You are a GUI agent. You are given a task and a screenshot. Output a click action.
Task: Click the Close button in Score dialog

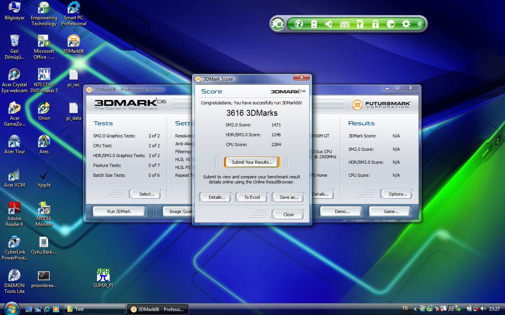(x=288, y=215)
